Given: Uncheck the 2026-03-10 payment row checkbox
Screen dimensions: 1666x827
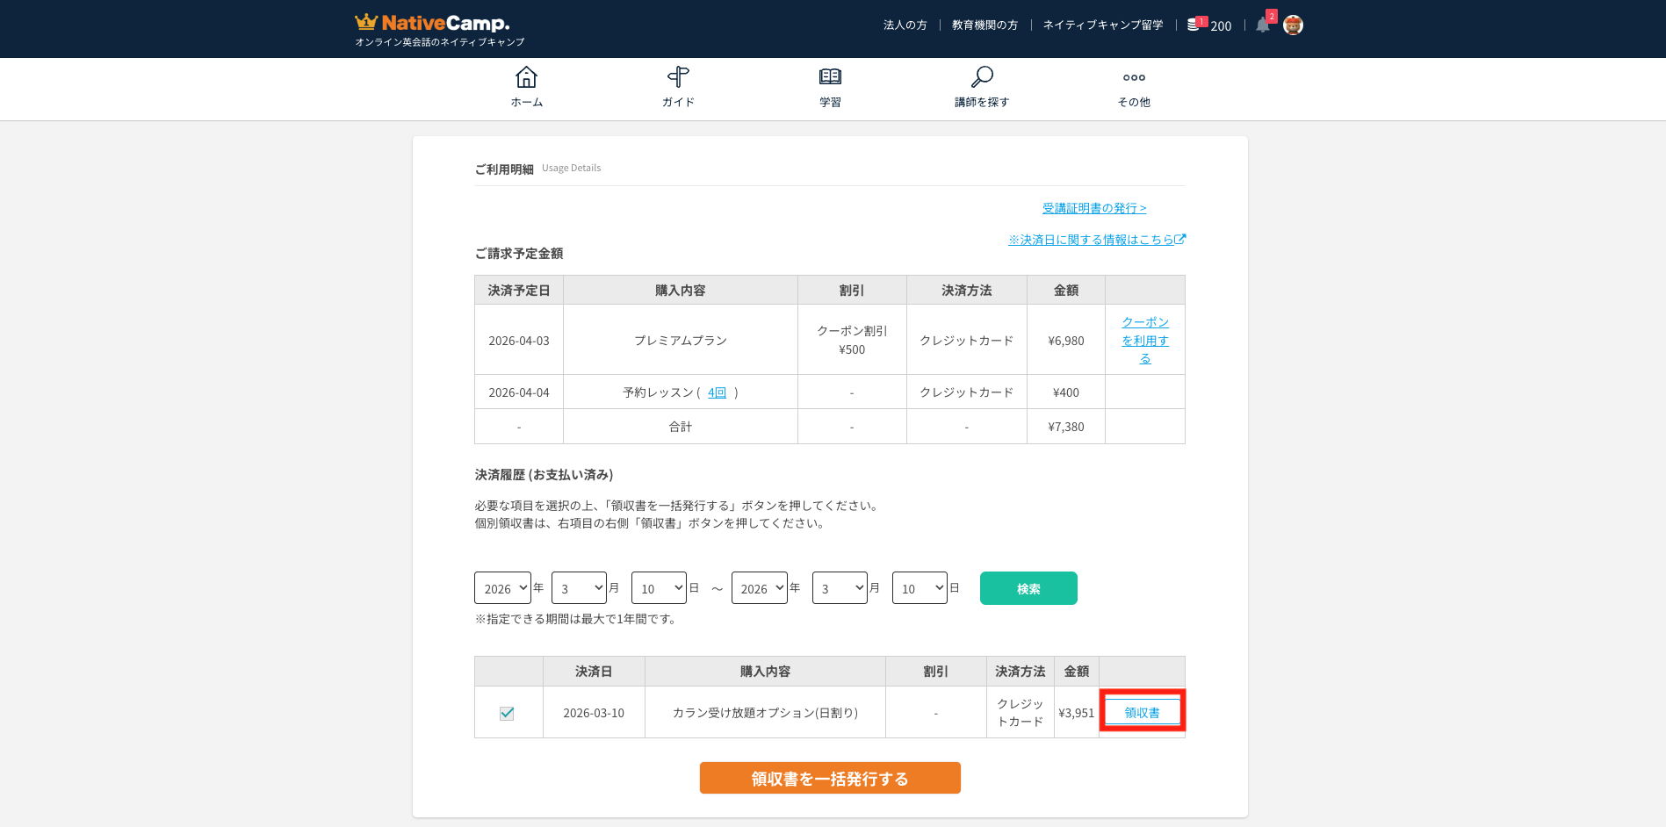Looking at the screenshot, I should pyautogui.click(x=507, y=713).
